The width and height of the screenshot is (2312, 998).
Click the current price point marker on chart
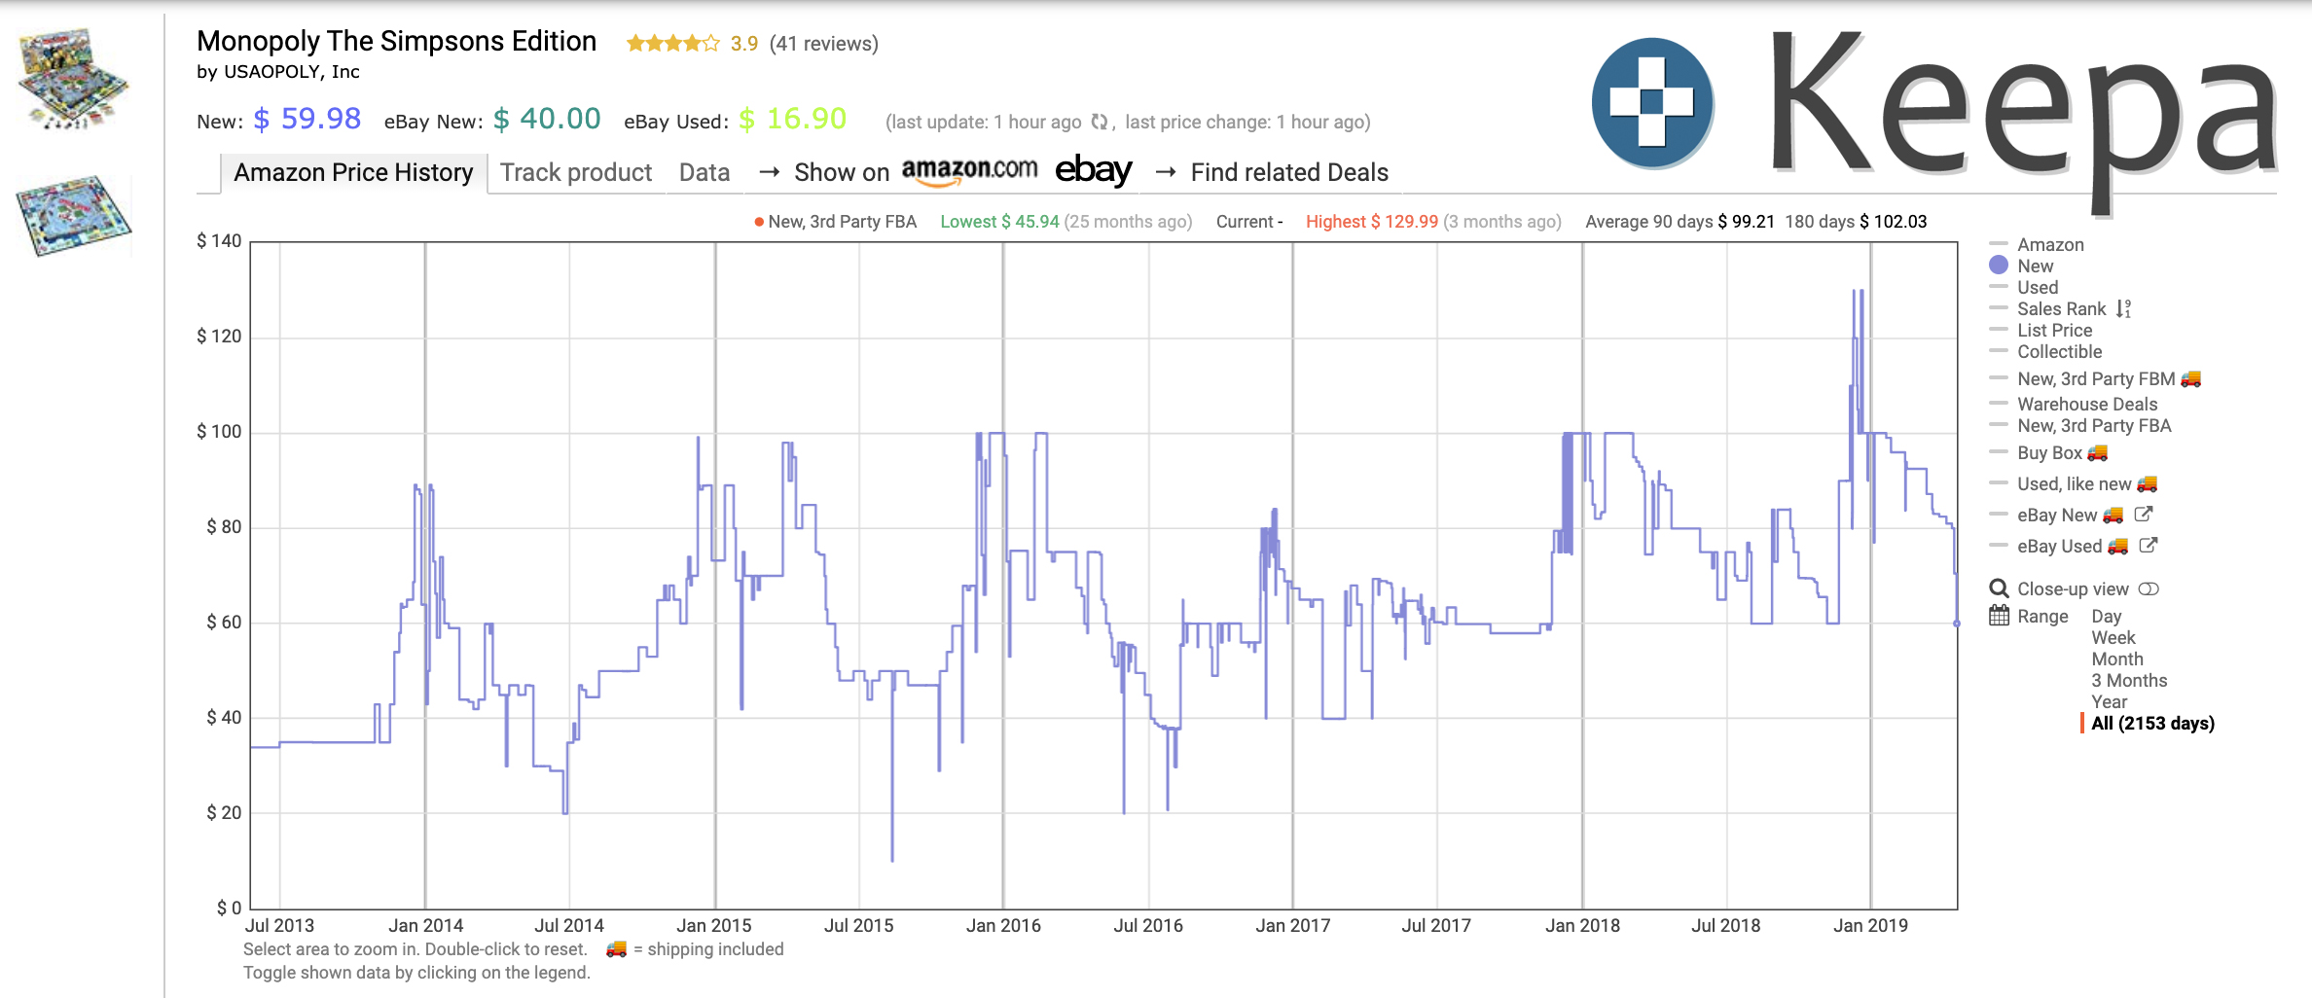[1957, 624]
